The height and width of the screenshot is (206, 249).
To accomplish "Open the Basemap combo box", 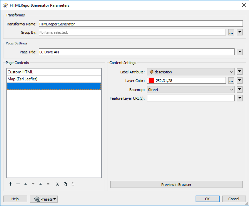I will [191, 90].
